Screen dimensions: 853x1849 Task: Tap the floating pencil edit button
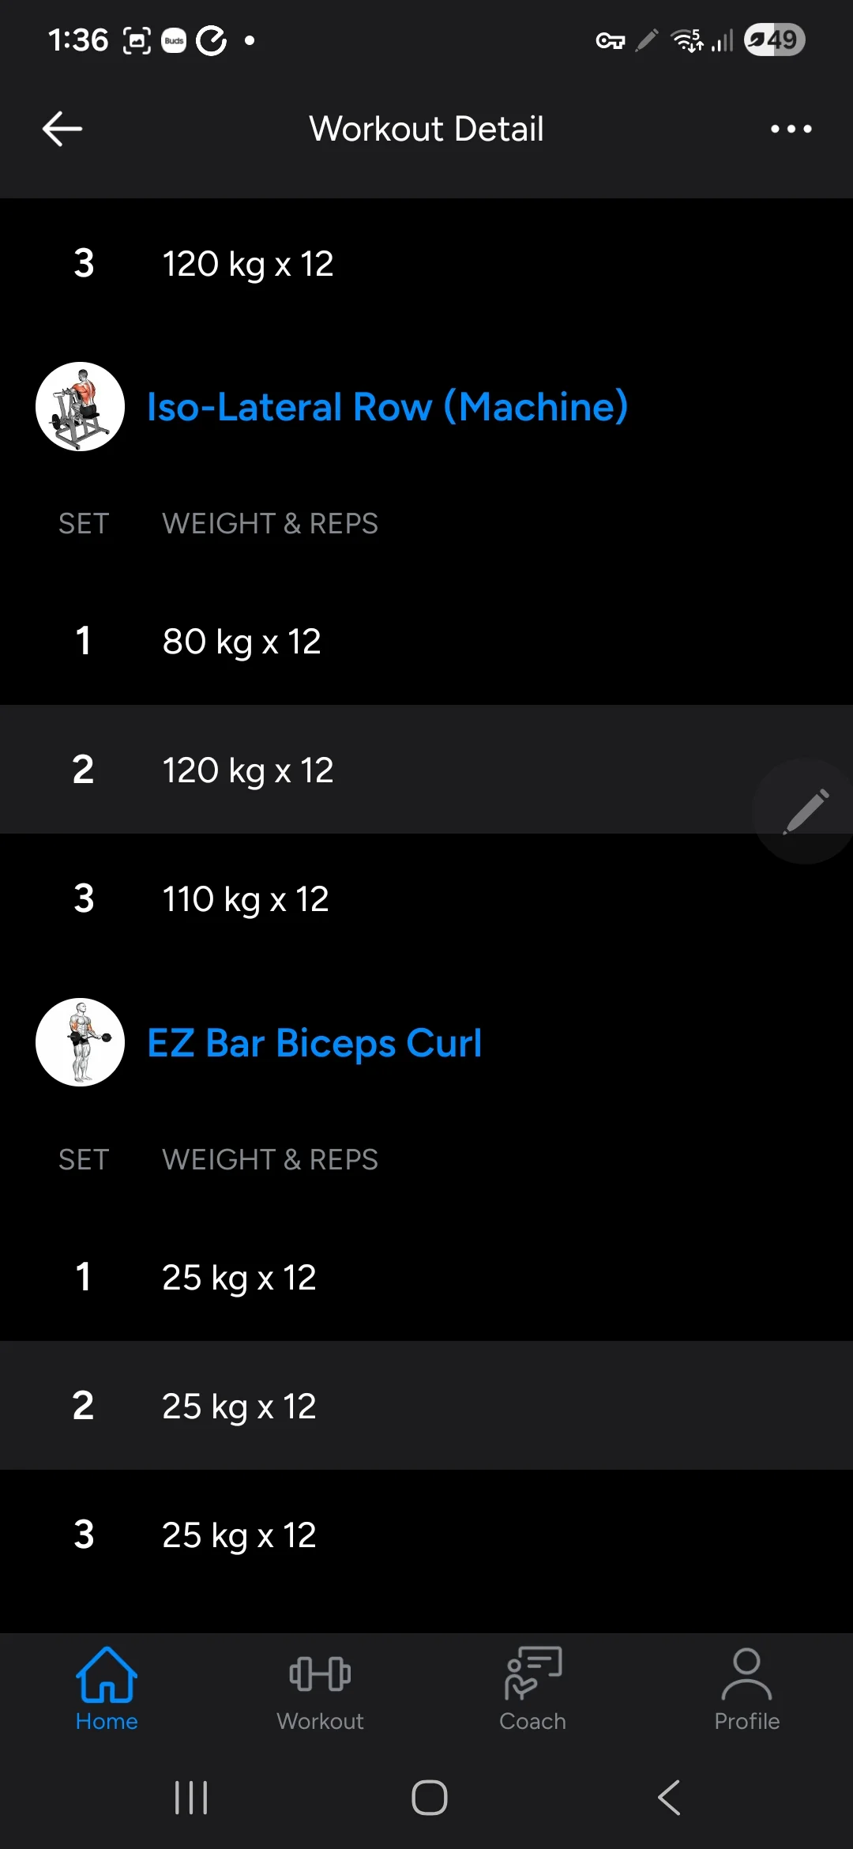point(805,812)
